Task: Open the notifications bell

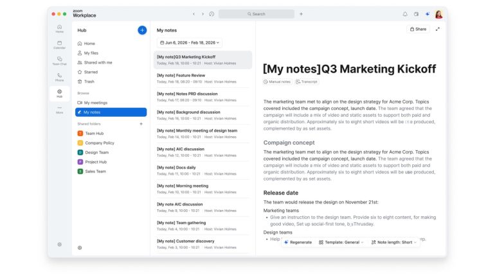Action: point(405,14)
